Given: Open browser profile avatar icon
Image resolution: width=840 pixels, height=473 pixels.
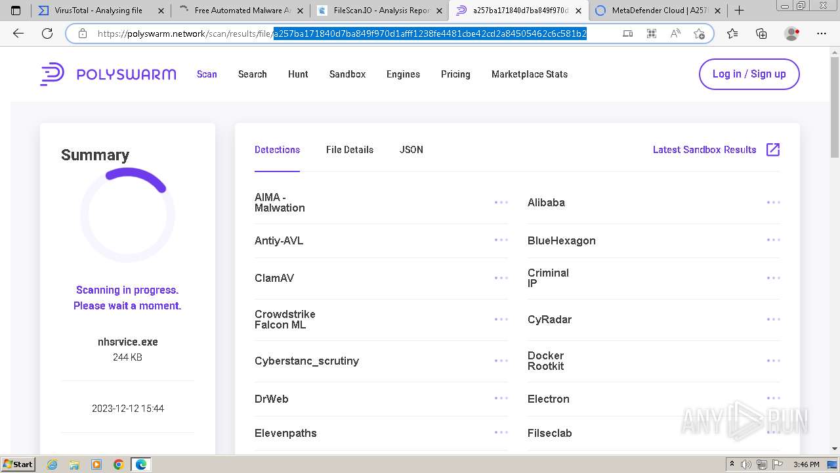Looking at the screenshot, I should 792,34.
